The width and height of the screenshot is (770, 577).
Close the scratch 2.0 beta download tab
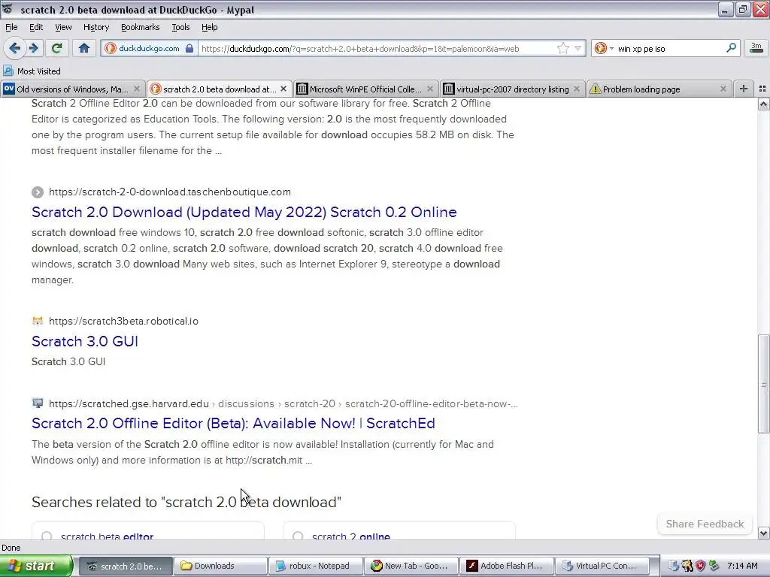283,89
